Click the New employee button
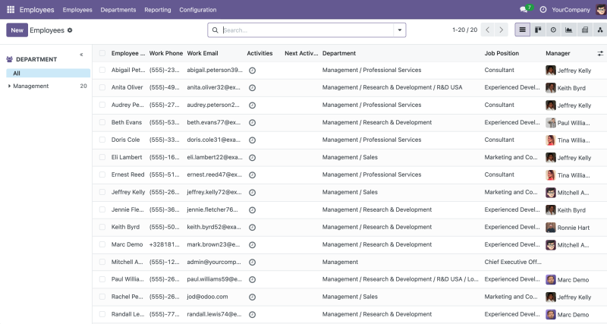Image resolution: width=607 pixels, height=324 pixels. tap(17, 30)
